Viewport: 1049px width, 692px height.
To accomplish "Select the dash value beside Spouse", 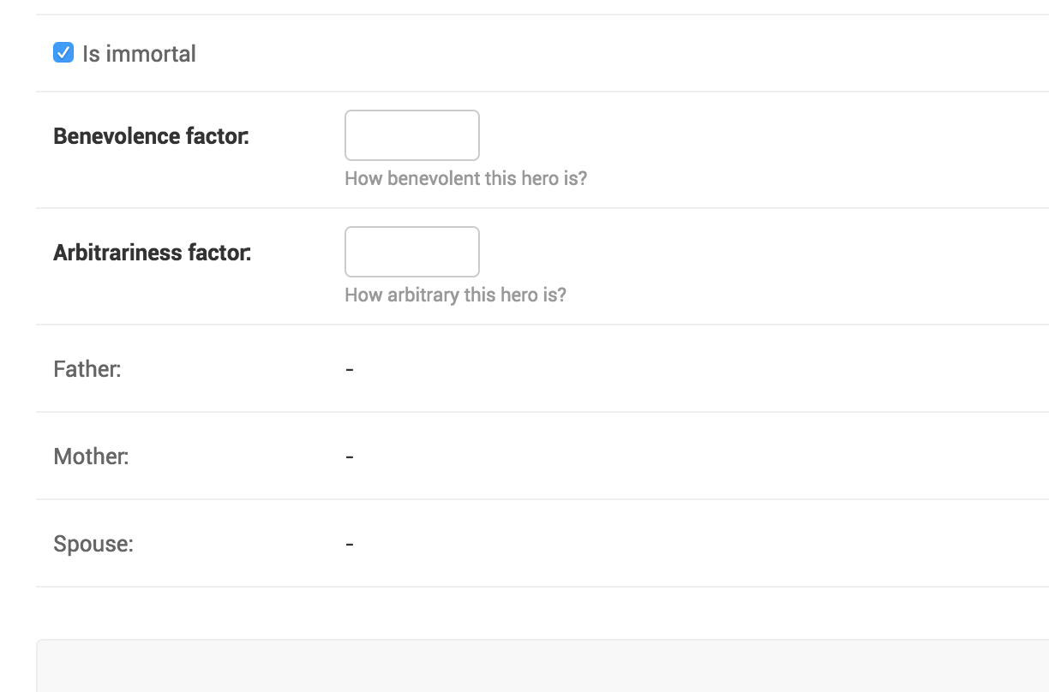I will [350, 544].
